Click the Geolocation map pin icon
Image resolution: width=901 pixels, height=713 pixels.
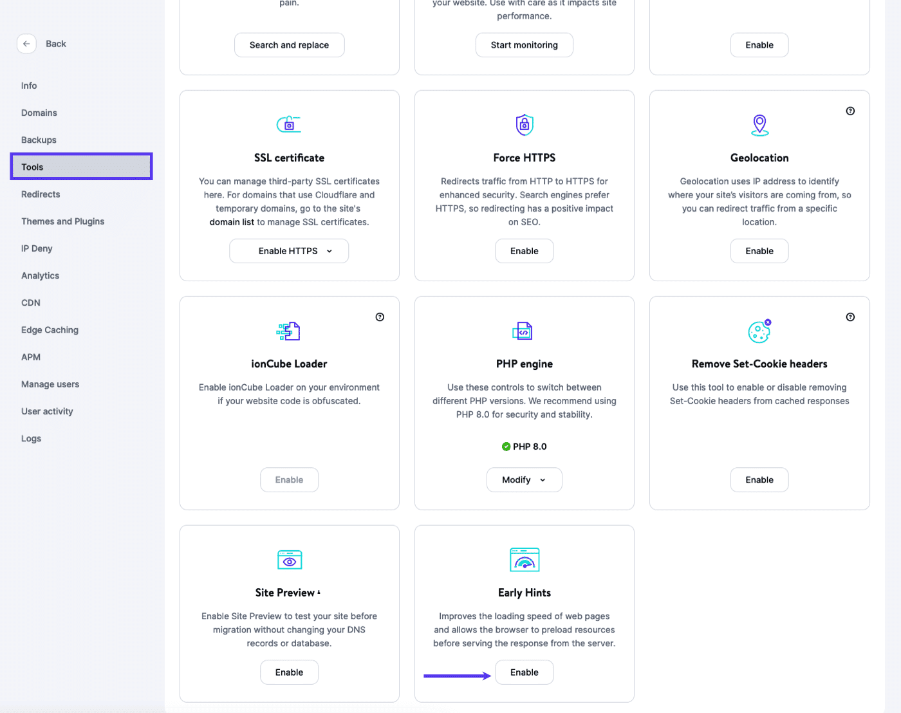pyautogui.click(x=759, y=125)
